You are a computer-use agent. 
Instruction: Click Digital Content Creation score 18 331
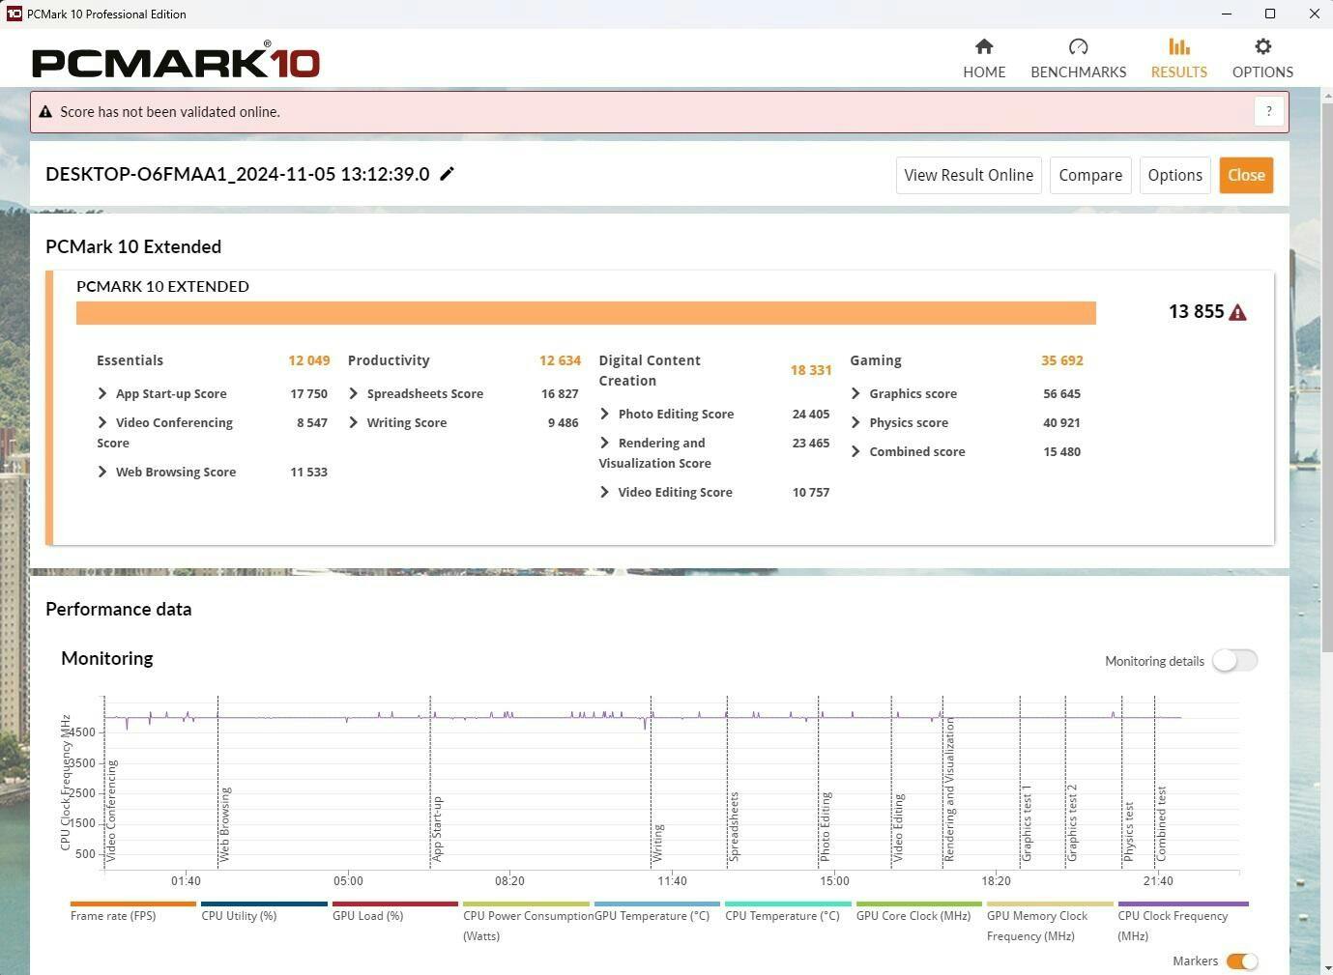click(x=810, y=370)
